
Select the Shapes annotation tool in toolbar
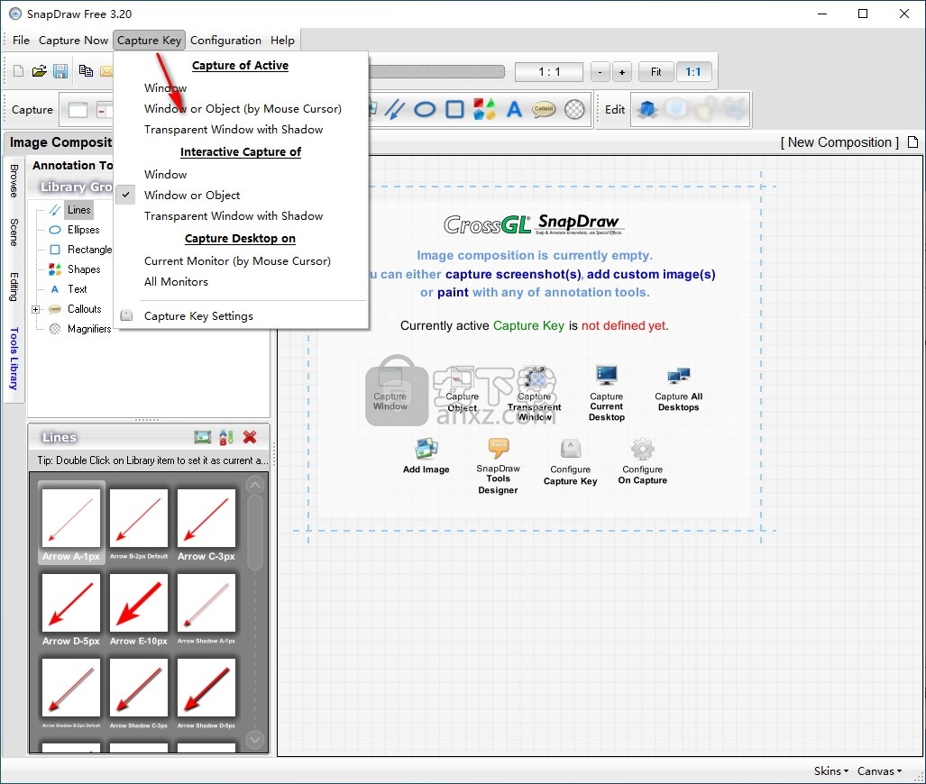pyautogui.click(x=484, y=109)
